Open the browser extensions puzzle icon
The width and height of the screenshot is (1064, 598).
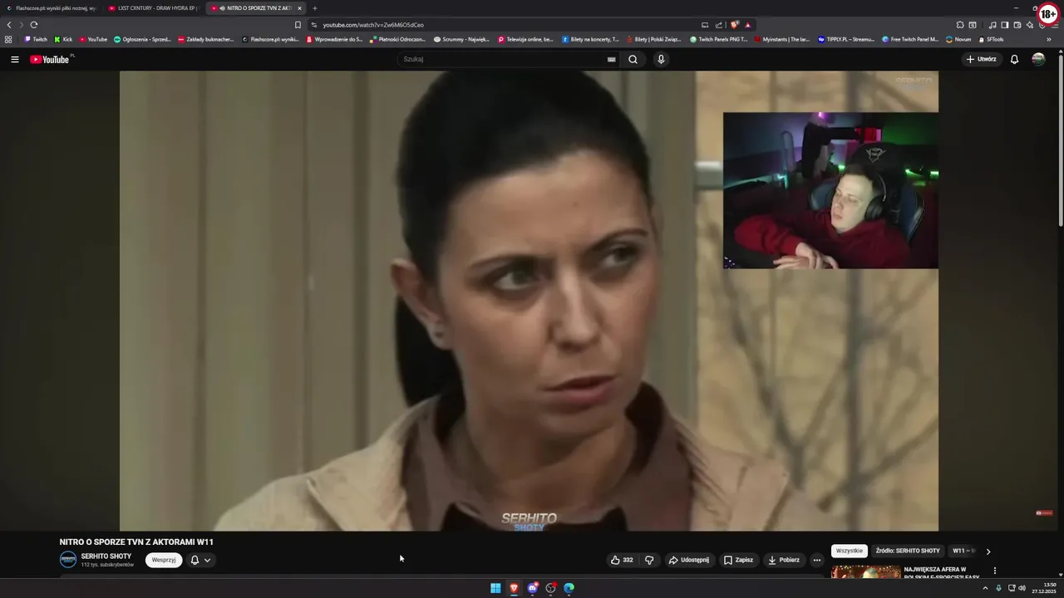[x=960, y=25]
